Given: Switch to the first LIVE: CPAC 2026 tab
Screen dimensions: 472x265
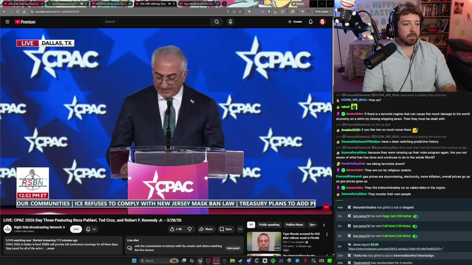Looking at the screenshot, I should tap(23, 4).
